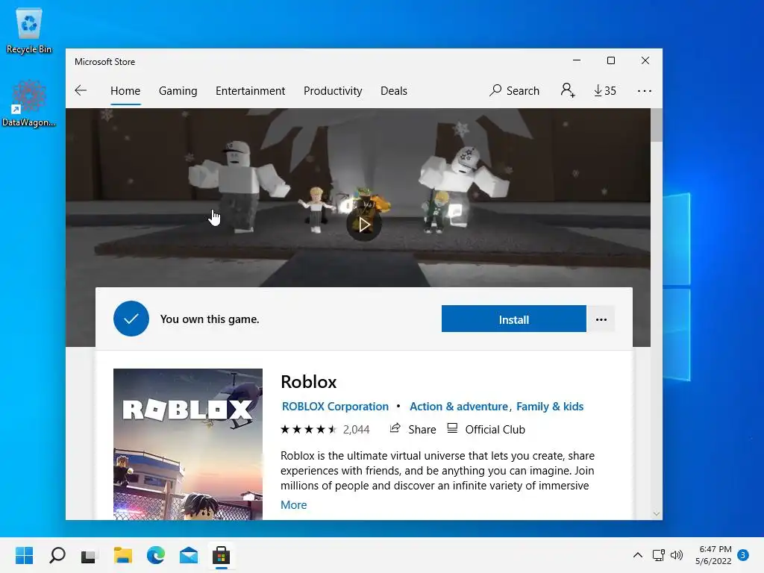764x573 pixels.
Task: Open the downloads queue showing 35
Action: coord(604,90)
